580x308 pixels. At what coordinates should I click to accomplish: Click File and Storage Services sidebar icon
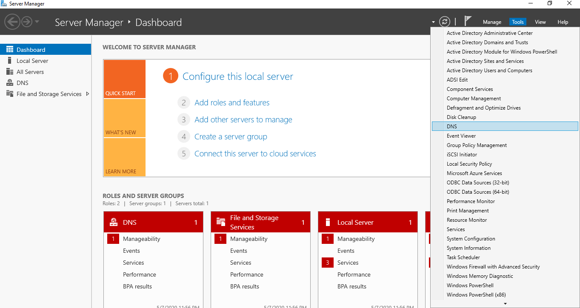(10, 94)
